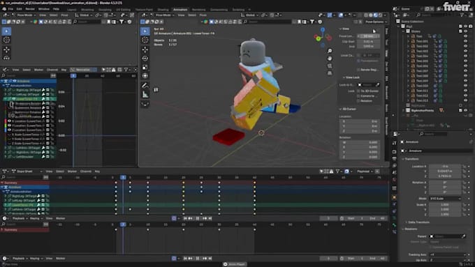The image size is (475, 267).
Task: Enable Lock Camera to View checkbox
Action: click(x=358, y=96)
